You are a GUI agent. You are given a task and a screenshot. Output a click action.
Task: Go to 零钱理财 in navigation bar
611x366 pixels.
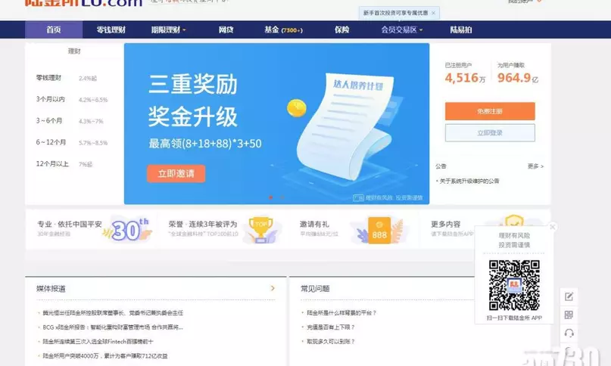111,29
